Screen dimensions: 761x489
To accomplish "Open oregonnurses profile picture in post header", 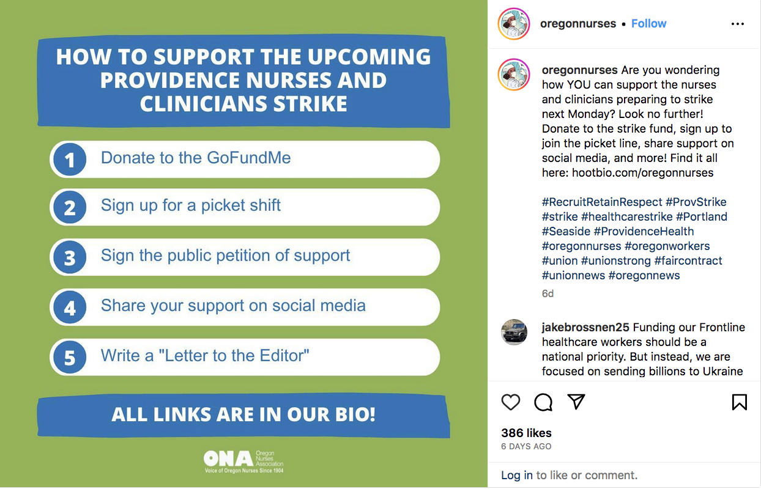I will [514, 24].
